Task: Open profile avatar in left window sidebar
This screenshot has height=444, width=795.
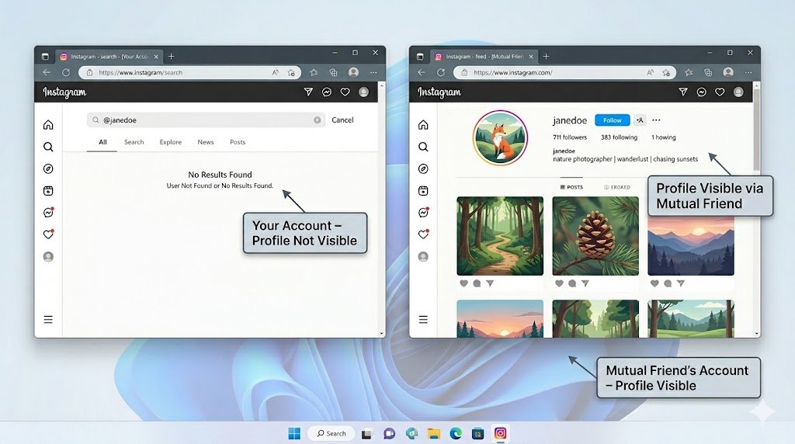Action: (48, 256)
